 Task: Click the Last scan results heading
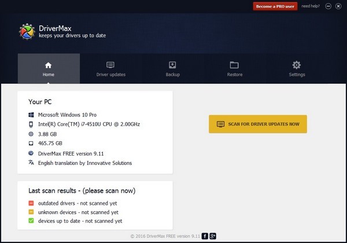pos(82,191)
